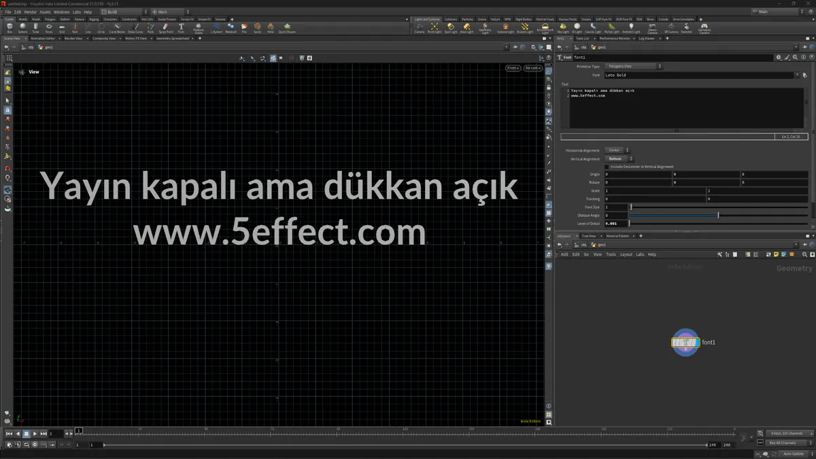Add a Gamepad Camera from the shelf
This screenshot has width=816, height=459.
pos(704,29)
